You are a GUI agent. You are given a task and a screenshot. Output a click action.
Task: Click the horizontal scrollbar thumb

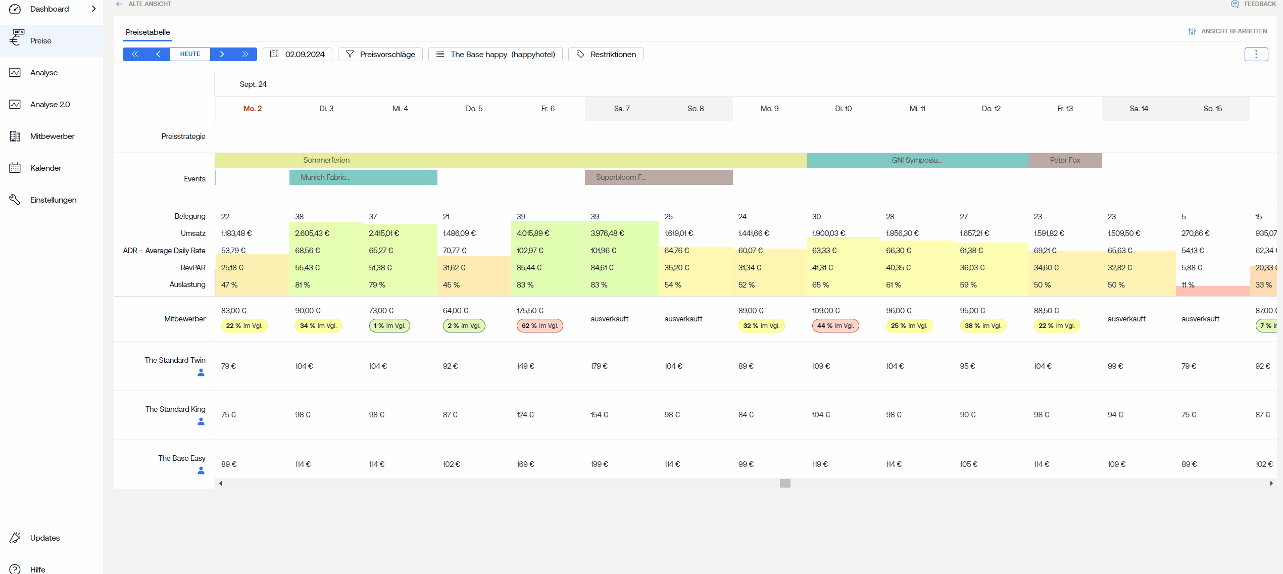pyautogui.click(x=784, y=483)
